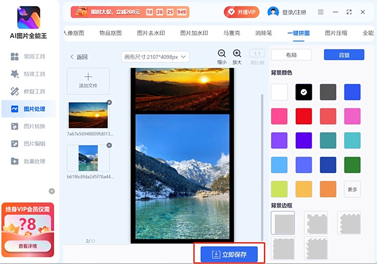377x264 pixels.
Task: Switch to the 背景 tab
Action: point(344,55)
